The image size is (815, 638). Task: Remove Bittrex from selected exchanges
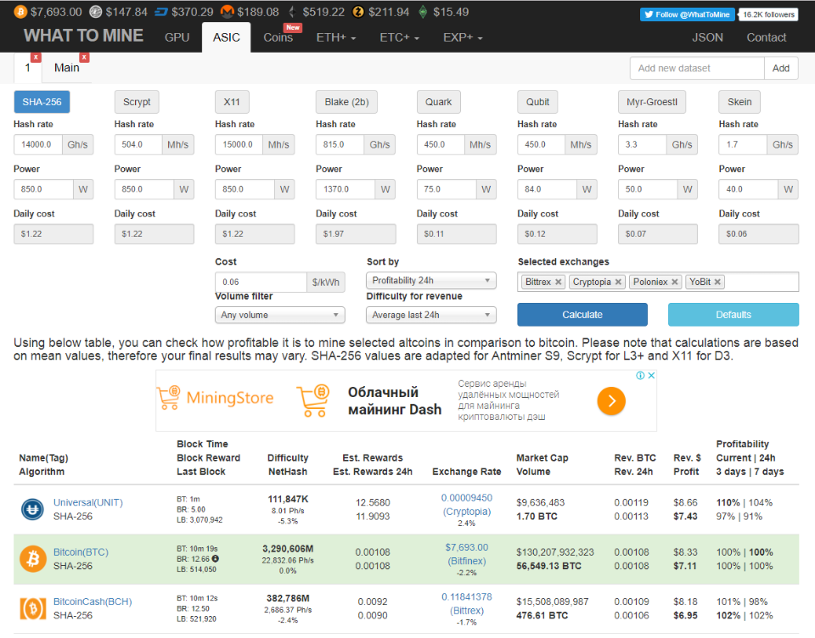[559, 283]
